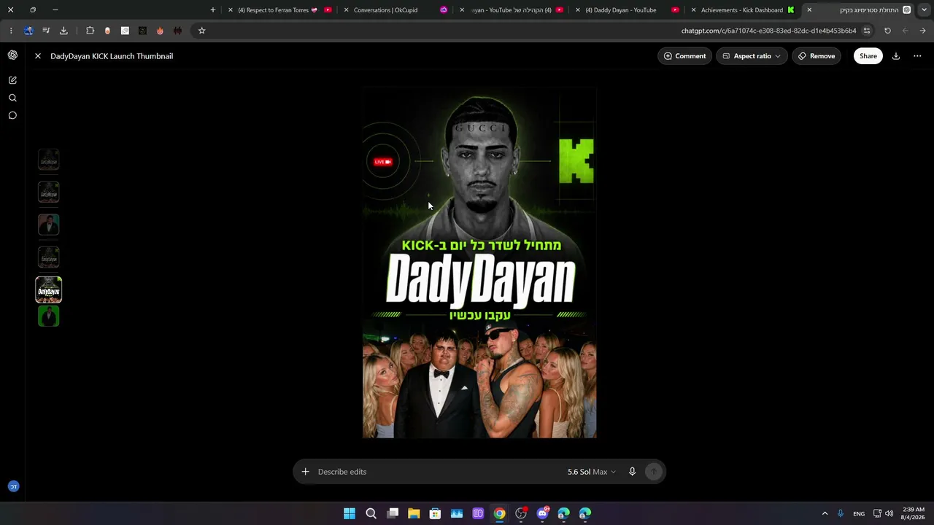Click the main DadyDayan poster image
934x525 pixels.
479,262
